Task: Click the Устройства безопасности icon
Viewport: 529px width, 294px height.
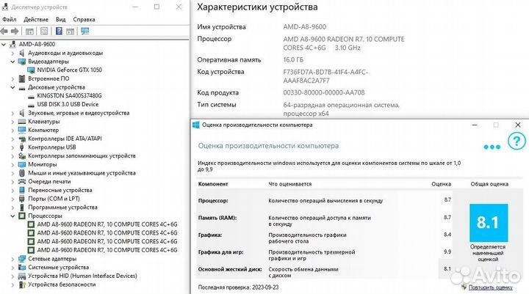Action: [x=22, y=284]
